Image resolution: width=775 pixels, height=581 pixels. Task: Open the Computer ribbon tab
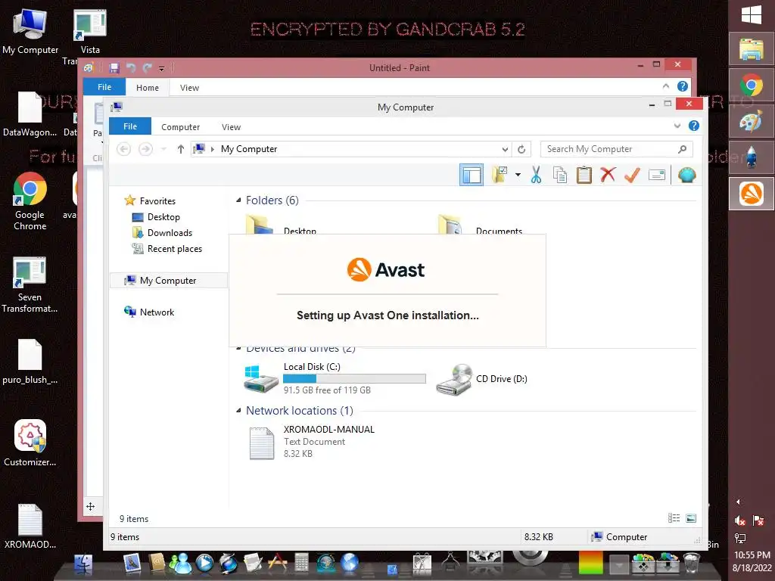180,127
